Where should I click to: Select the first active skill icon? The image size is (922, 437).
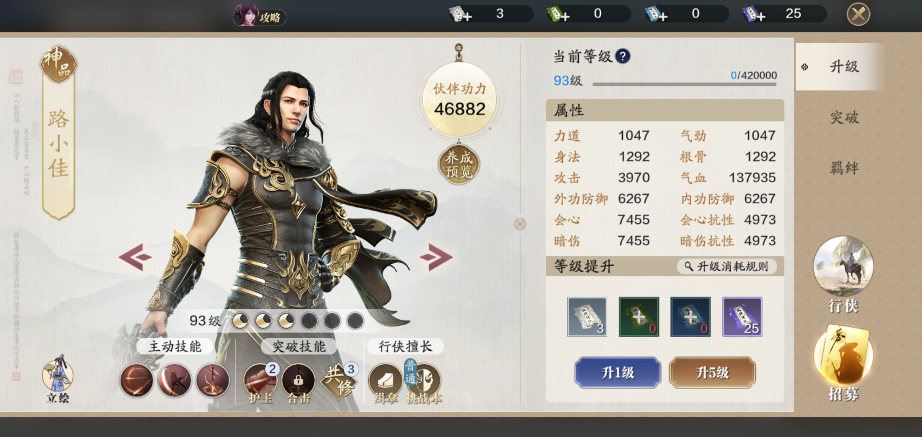click(137, 380)
